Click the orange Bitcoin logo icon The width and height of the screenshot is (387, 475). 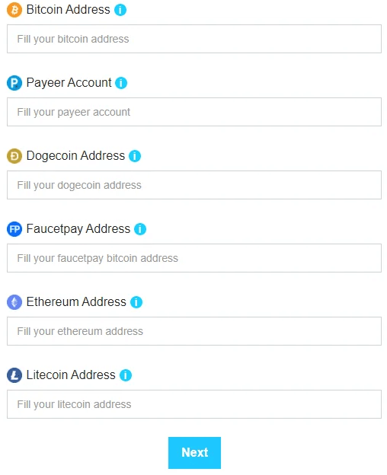pos(14,10)
